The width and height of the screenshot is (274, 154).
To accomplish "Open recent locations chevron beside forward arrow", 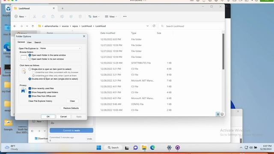I will tap(27, 26).
